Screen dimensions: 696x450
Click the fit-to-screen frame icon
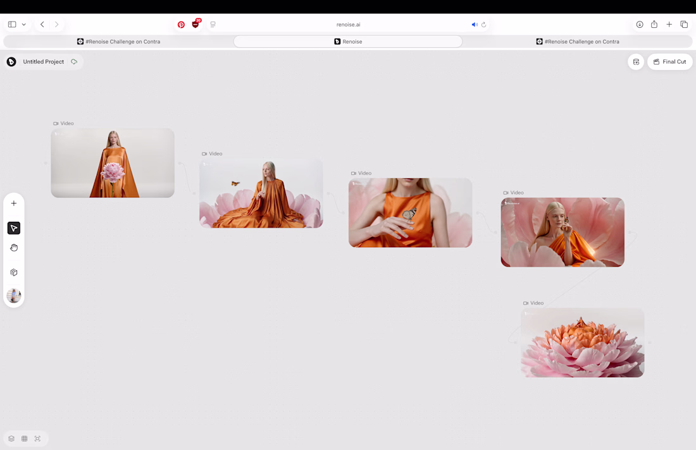point(38,439)
